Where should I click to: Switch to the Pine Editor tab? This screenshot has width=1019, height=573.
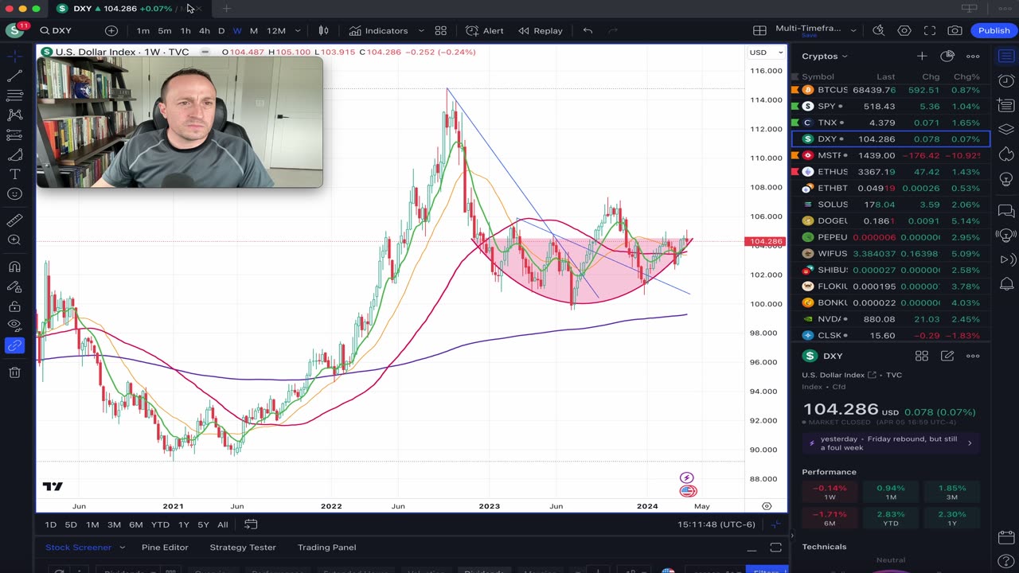(165, 548)
